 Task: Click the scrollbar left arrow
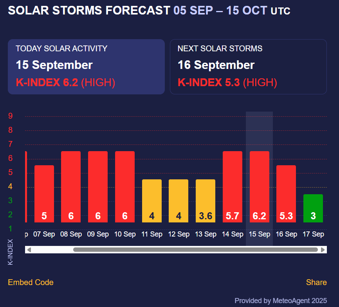click(x=29, y=250)
